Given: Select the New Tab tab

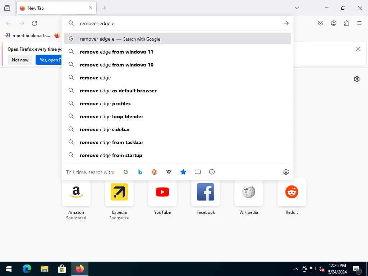Looking at the screenshot, I should click(56, 8).
